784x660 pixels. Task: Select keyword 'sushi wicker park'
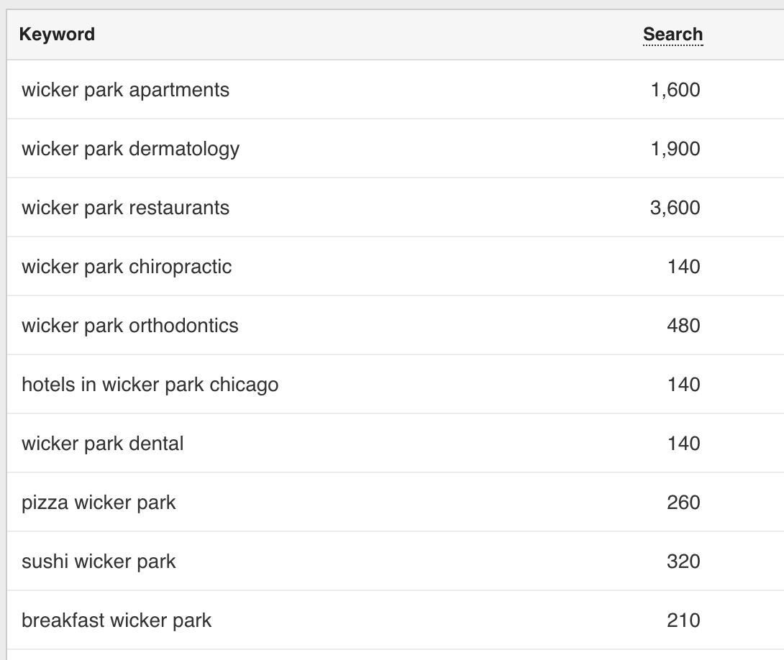click(99, 562)
